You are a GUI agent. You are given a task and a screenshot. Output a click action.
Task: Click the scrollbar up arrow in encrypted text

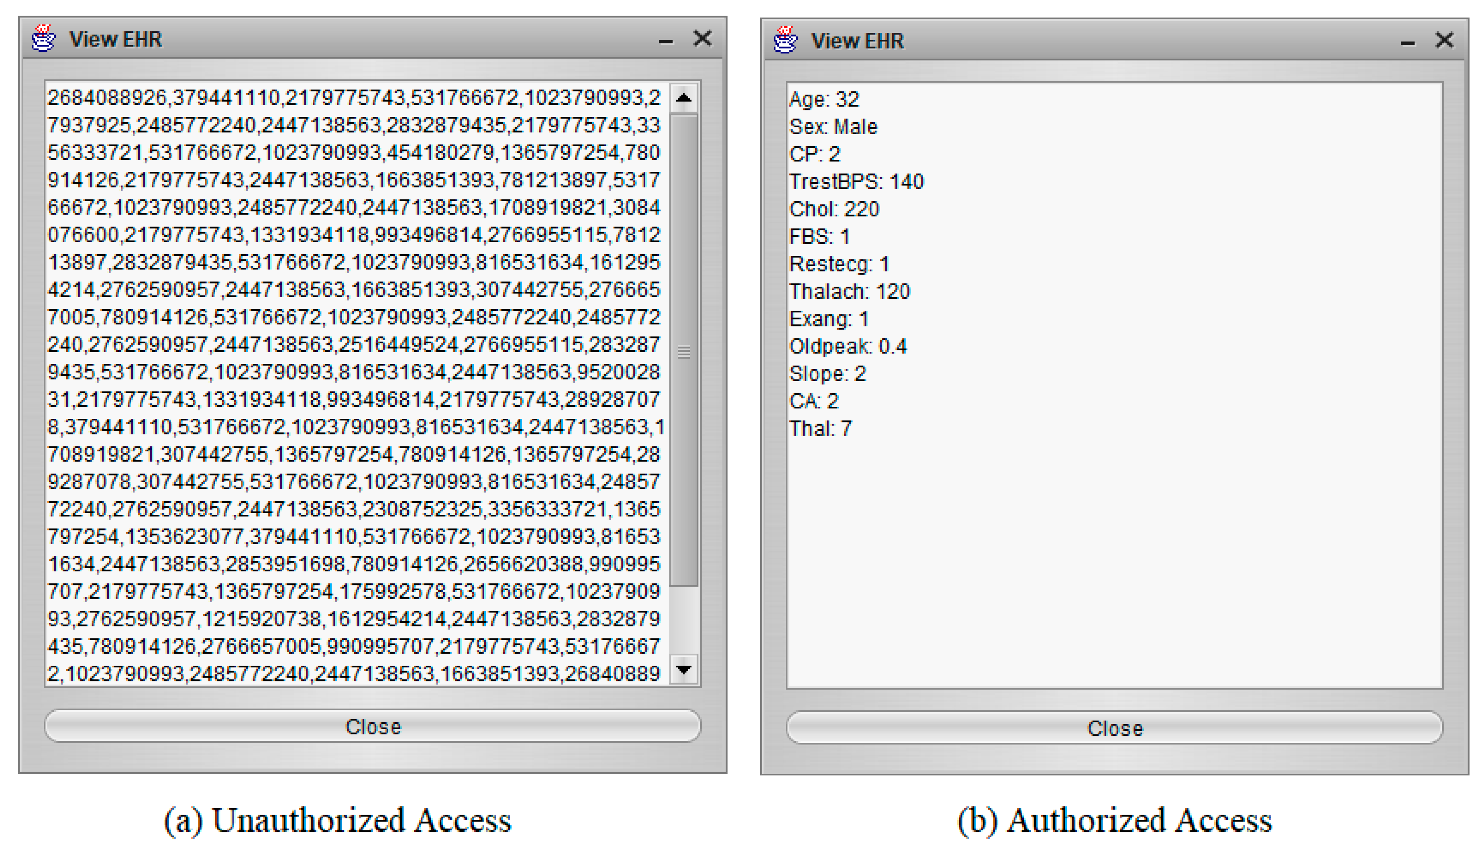684,98
